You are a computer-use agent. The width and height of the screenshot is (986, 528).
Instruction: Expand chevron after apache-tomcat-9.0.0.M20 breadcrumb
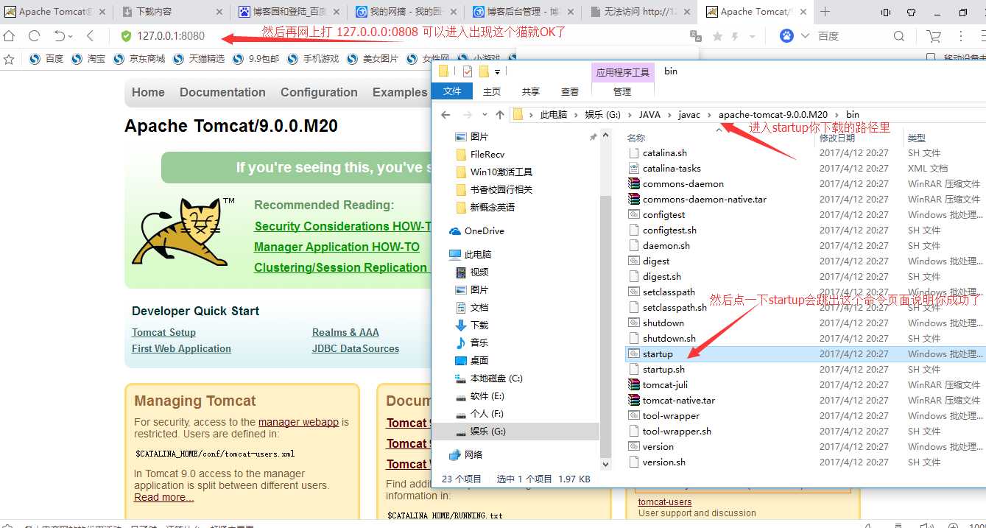837,115
